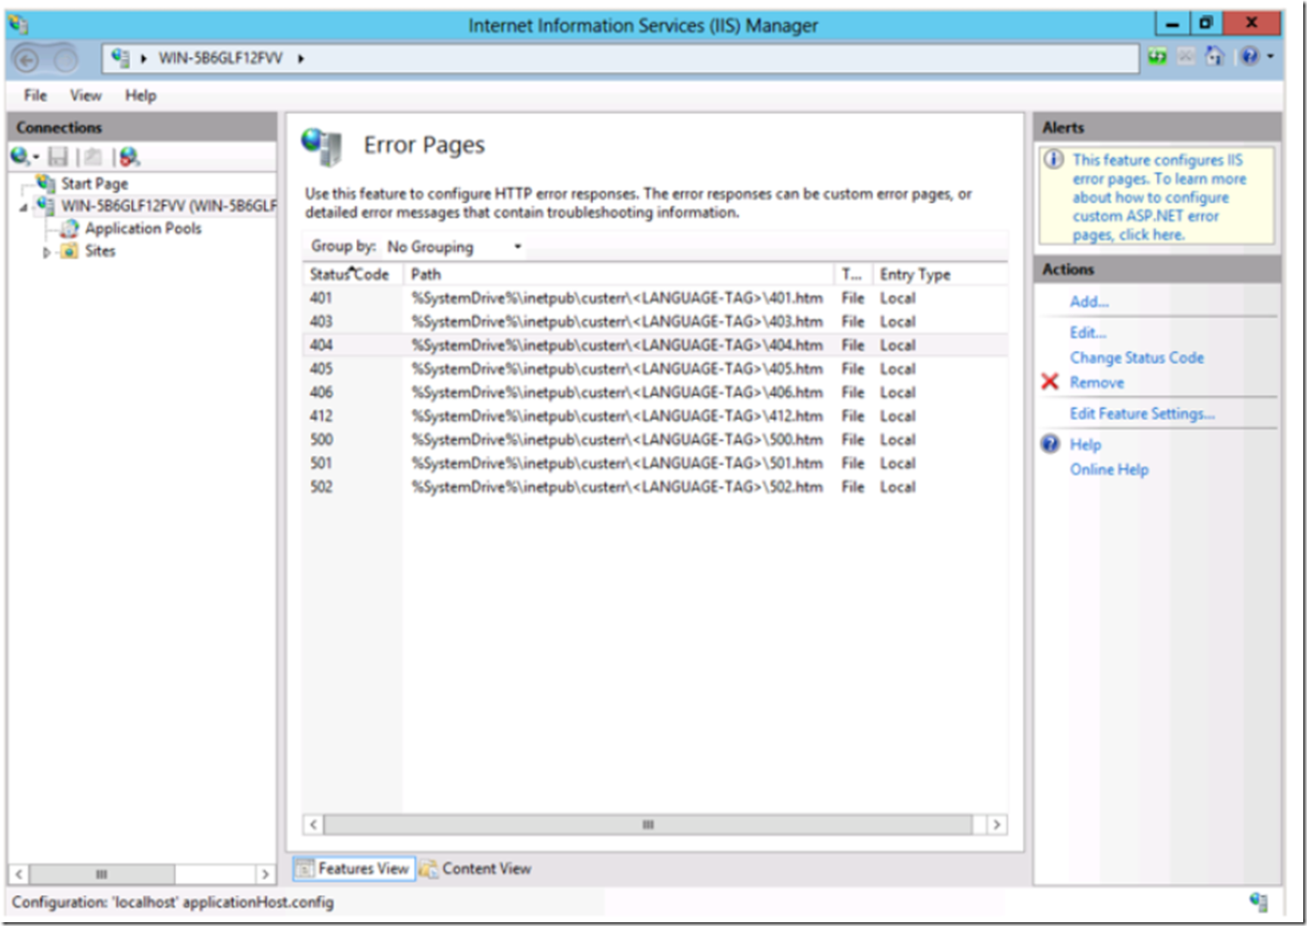Viewport: 1307px width, 926px height.
Task: Click the error list horizontal scrollbar thumb
Action: [x=648, y=825]
